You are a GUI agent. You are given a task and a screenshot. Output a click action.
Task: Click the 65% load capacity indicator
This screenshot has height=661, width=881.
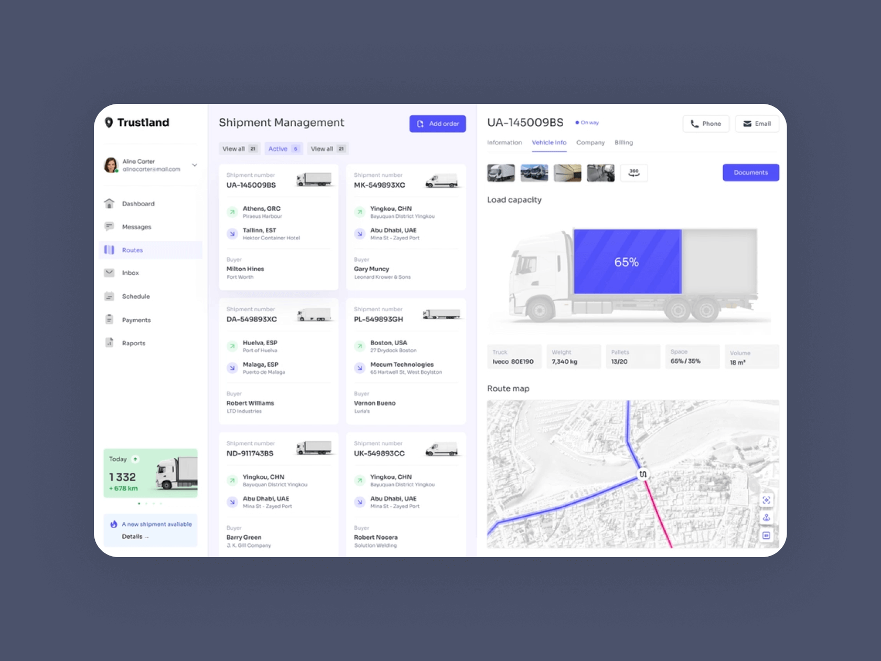pyautogui.click(x=627, y=262)
